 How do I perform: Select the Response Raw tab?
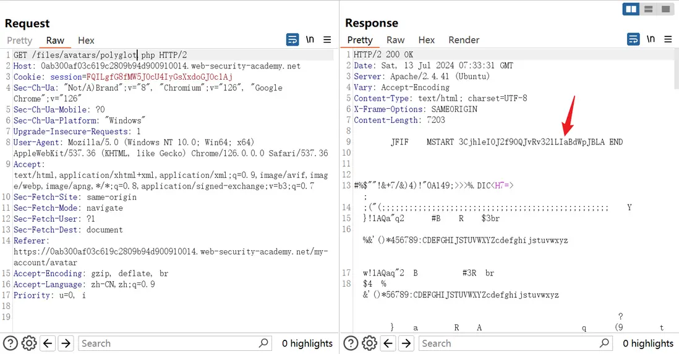point(396,40)
